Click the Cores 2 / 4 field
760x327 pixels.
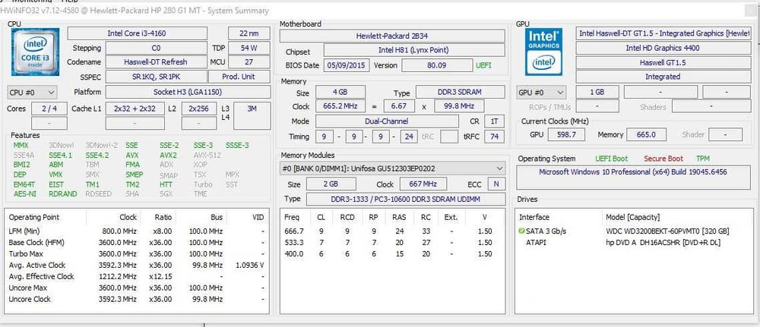point(49,108)
